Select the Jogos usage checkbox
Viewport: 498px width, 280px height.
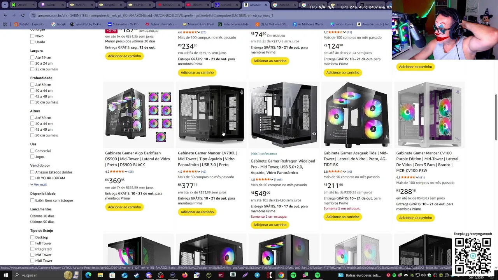tap(32, 157)
